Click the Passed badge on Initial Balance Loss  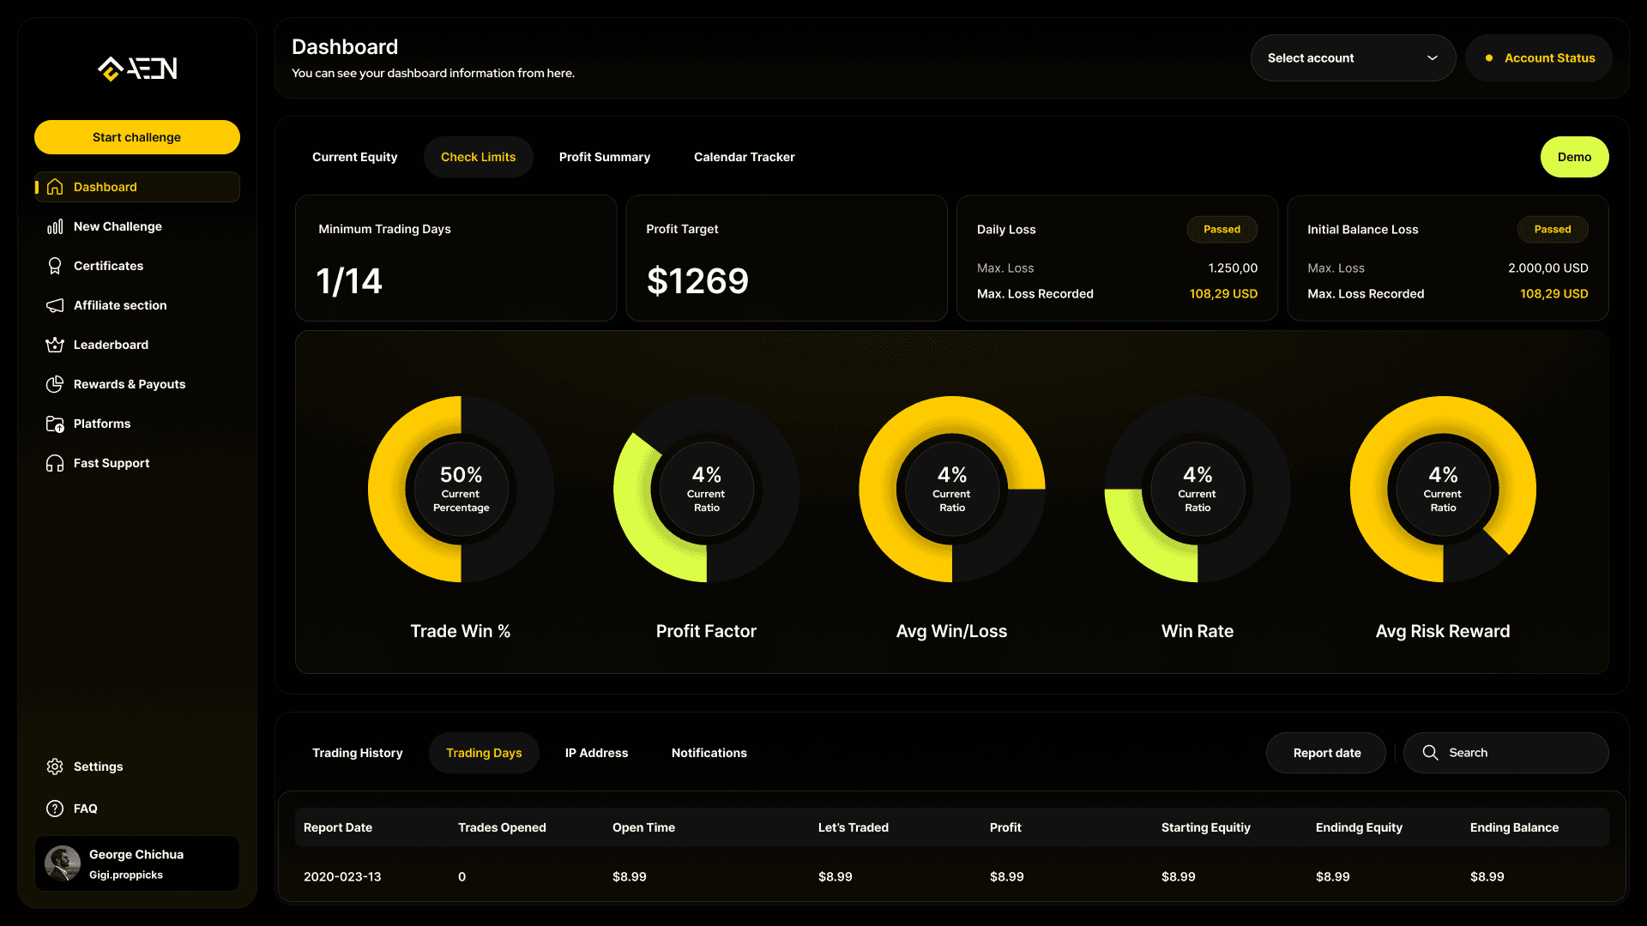(1553, 229)
